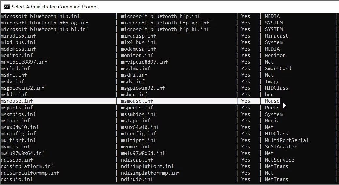Click the Yes value in the monitor.inf row
339x185 pixels.
[x=246, y=55]
